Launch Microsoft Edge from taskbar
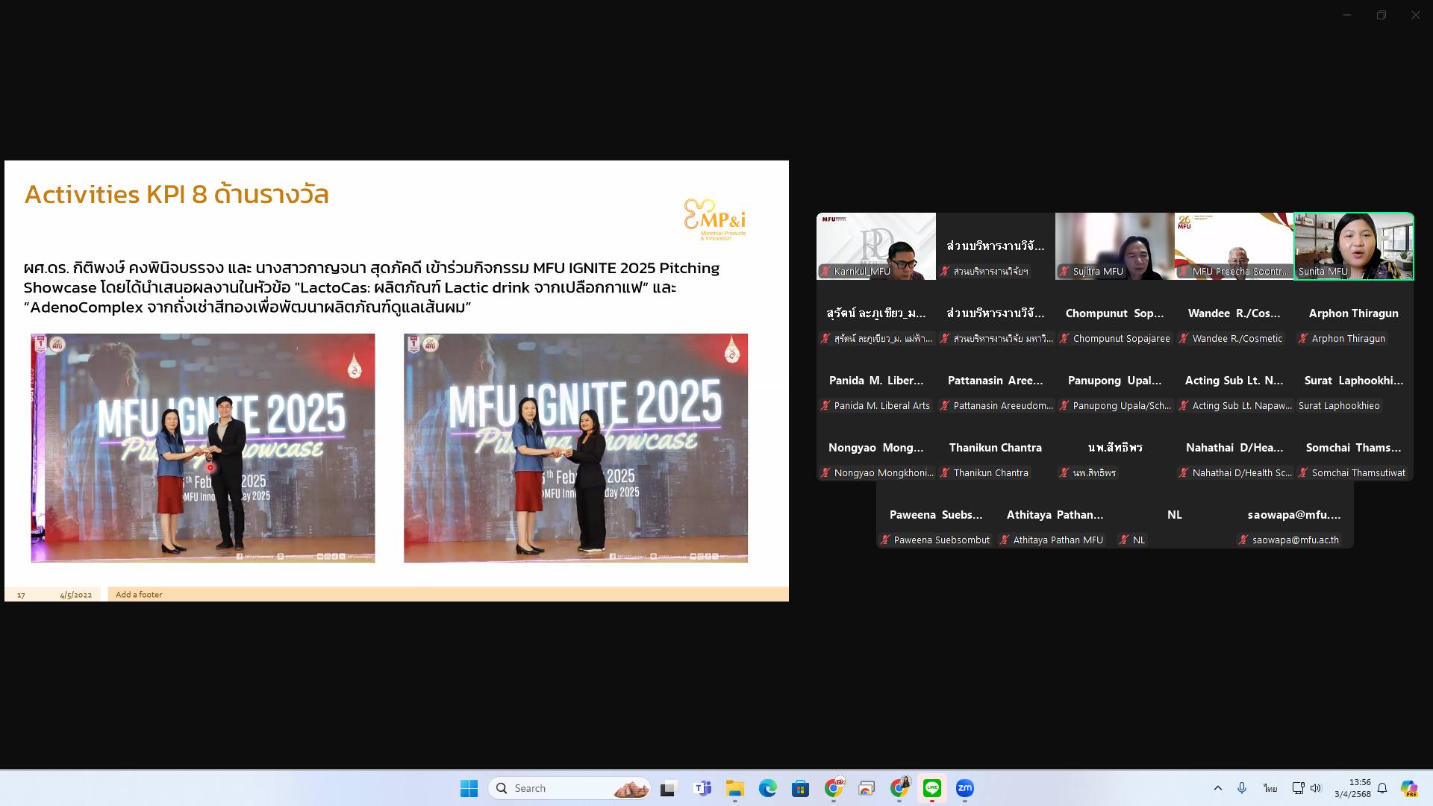This screenshot has height=806, width=1433. point(768,788)
